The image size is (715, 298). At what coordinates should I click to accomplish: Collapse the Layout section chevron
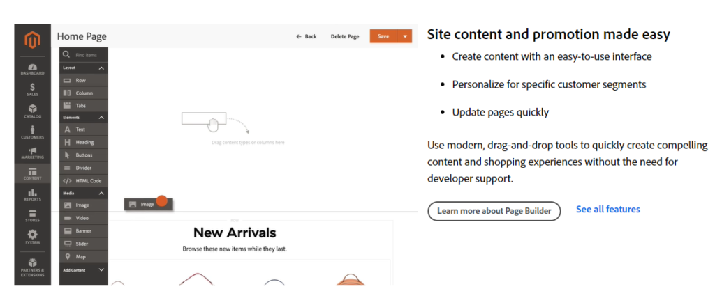coord(101,68)
